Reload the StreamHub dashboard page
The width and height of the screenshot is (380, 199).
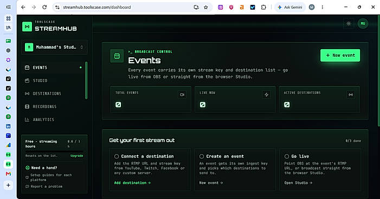44,7
